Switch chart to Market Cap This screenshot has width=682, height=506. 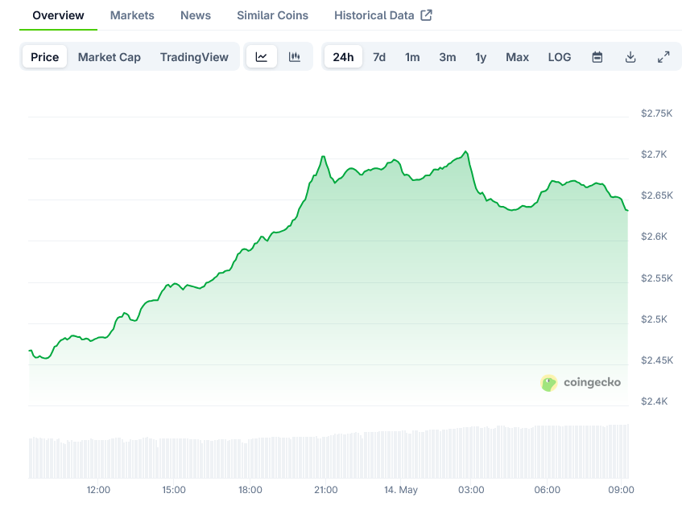coord(110,57)
